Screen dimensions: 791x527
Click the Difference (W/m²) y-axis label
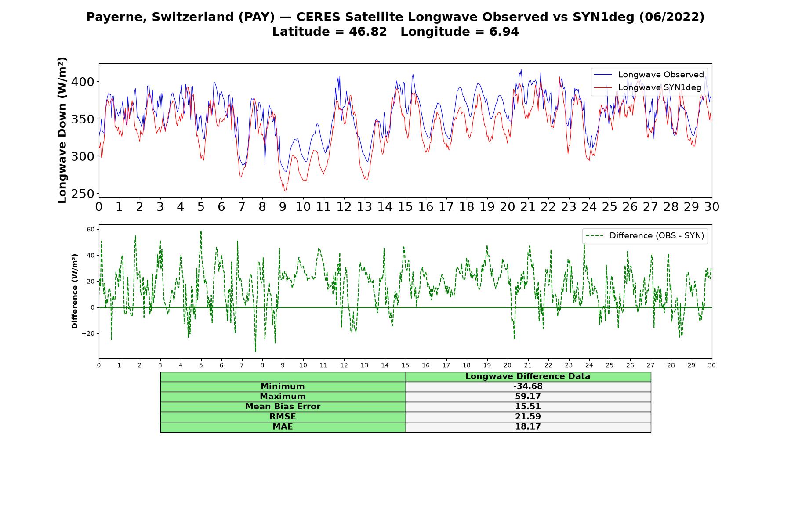coord(75,291)
